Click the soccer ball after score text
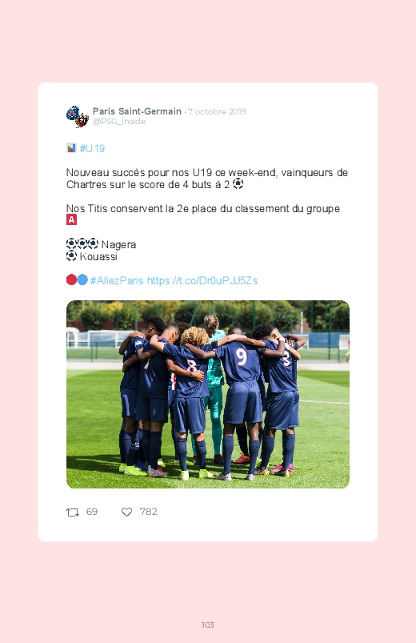The width and height of the screenshot is (416, 643). [x=238, y=183]
